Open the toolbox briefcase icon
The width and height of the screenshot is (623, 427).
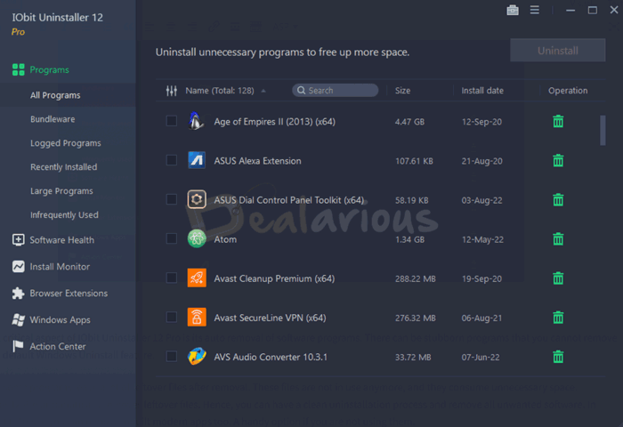tap(513, 10)
